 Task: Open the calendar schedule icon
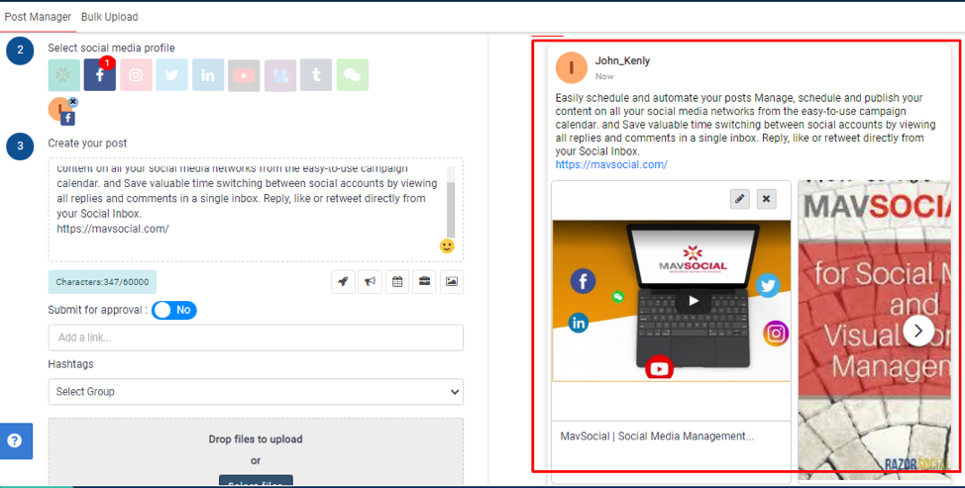[397, 282]
